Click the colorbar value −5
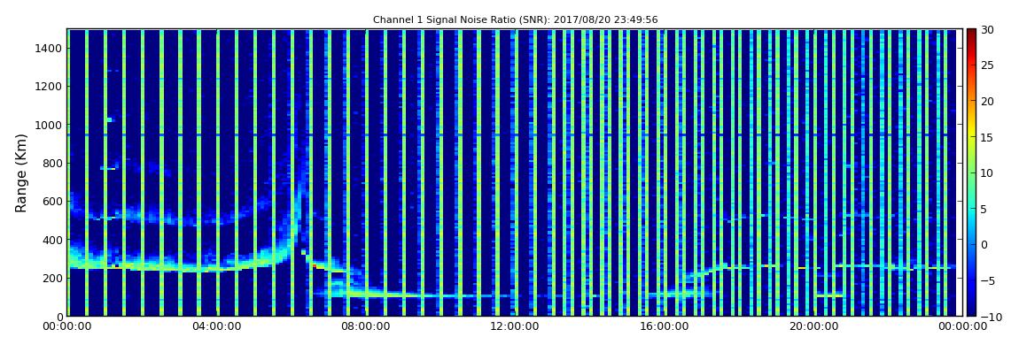The width and height of the screenshot is (1019, 360). tap(989, 280)
